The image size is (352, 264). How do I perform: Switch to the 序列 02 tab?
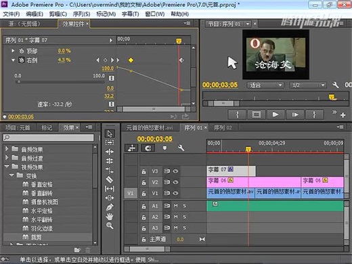pos(223,128)
